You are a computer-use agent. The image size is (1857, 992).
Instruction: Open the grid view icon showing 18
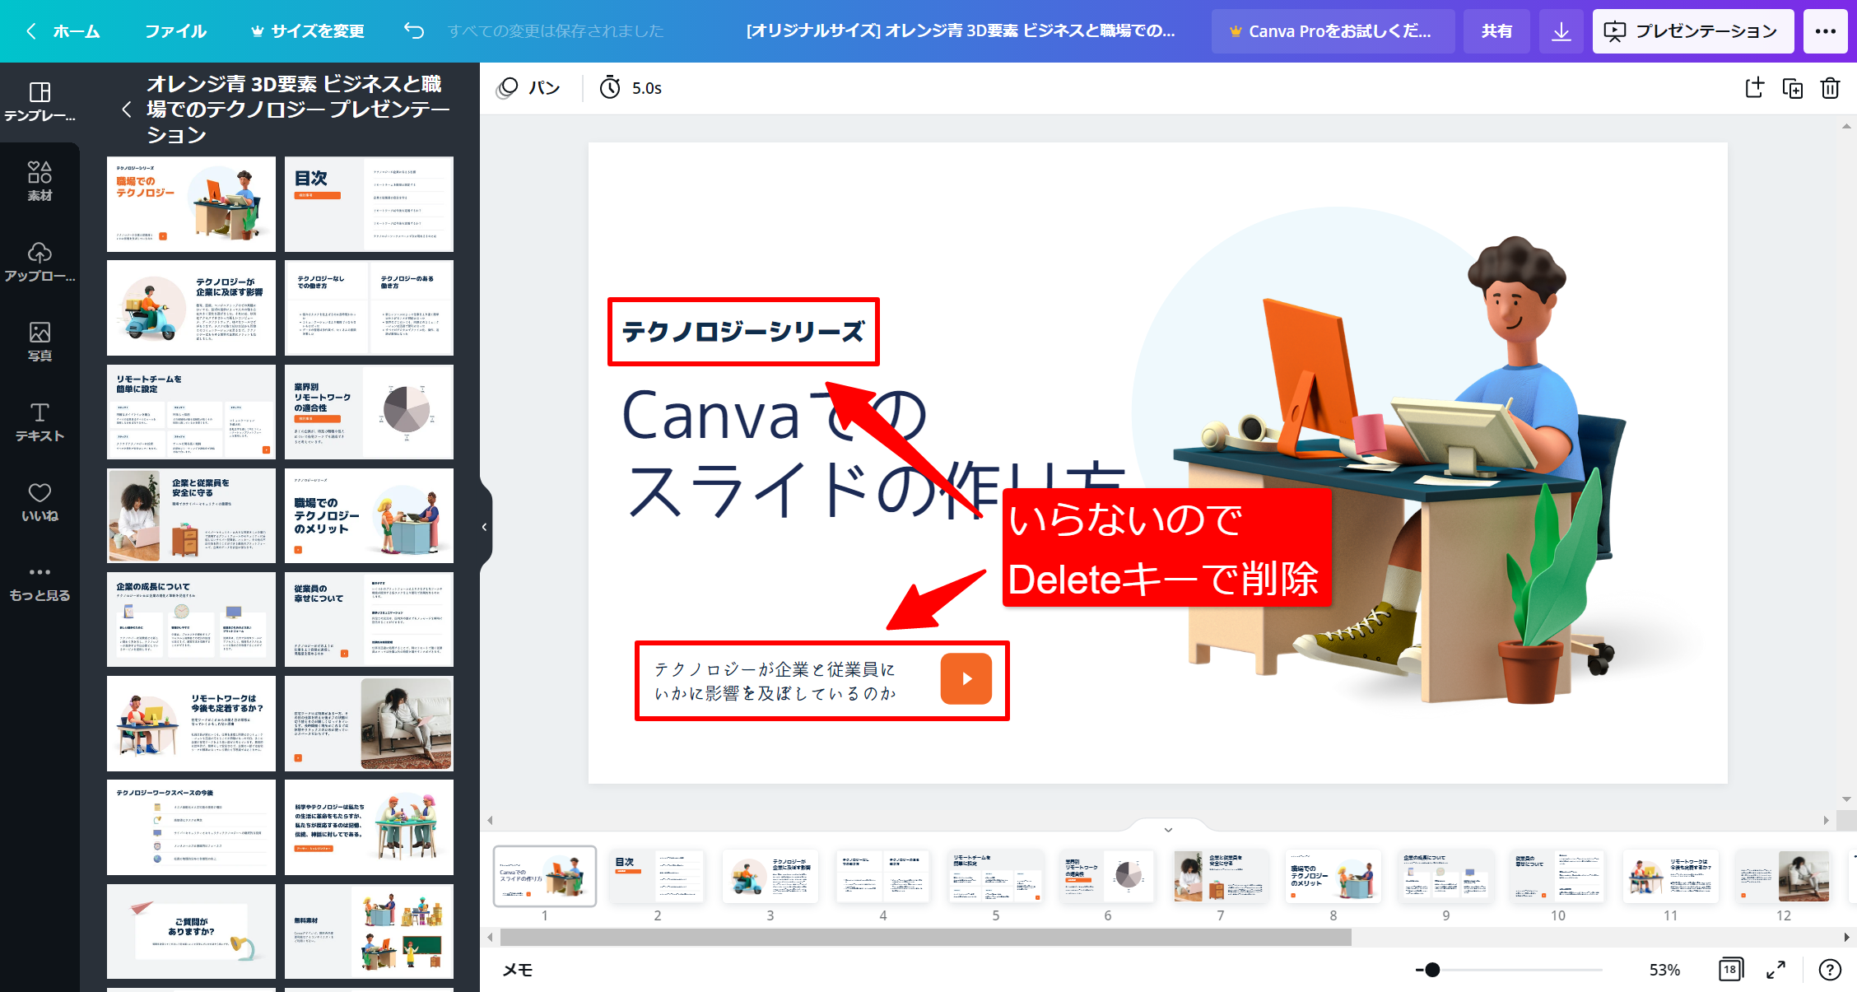[x=1730, y=970]
